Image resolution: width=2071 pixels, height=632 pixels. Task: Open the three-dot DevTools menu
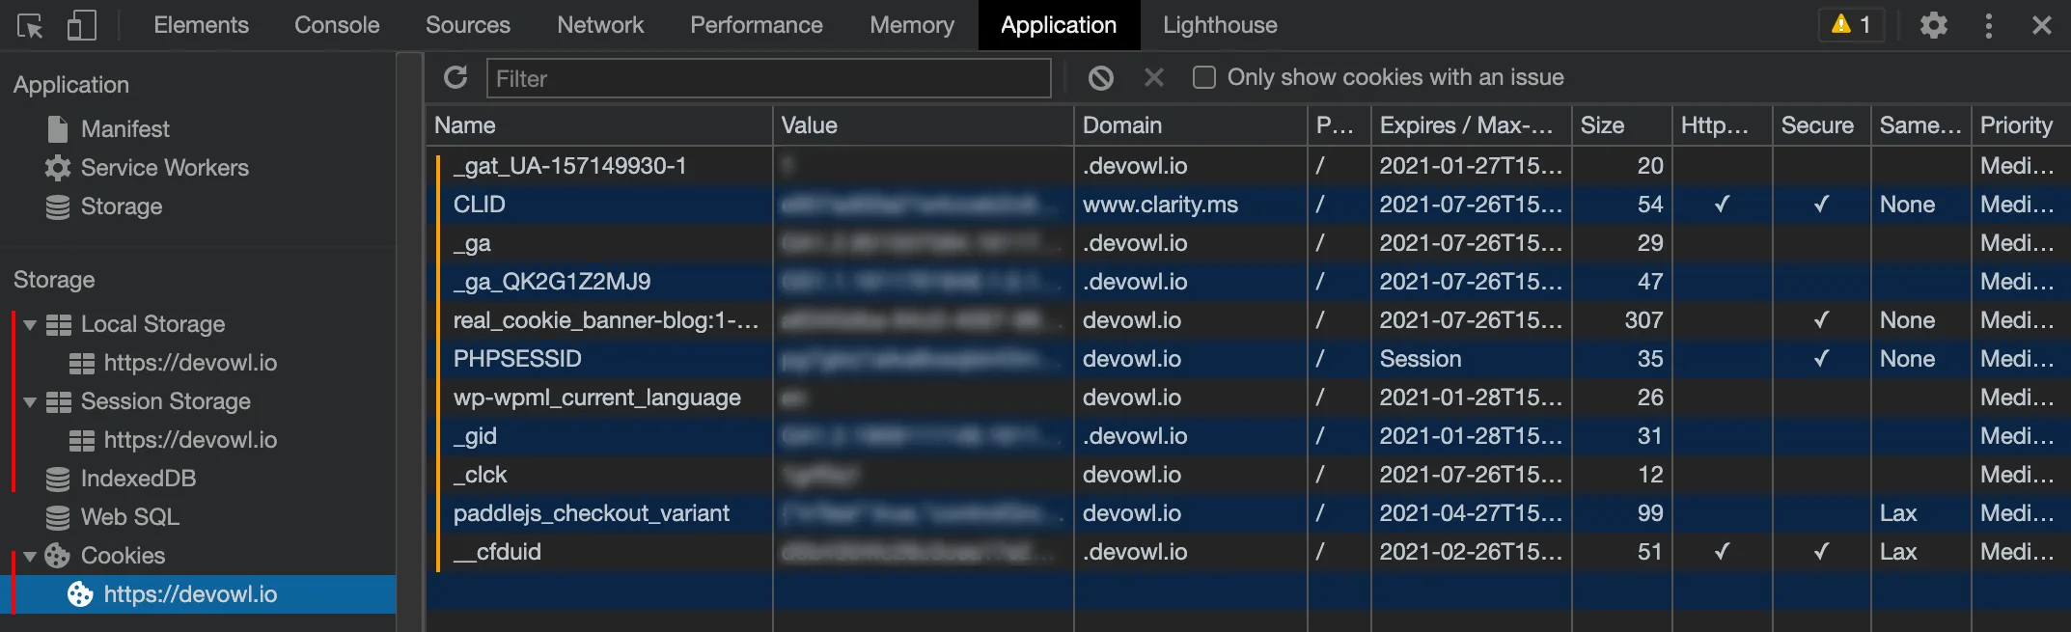click(1988, 25)
